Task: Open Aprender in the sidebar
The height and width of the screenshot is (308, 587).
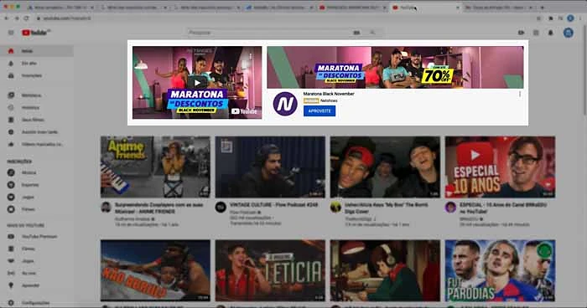Action: click(x=37, y=285)
